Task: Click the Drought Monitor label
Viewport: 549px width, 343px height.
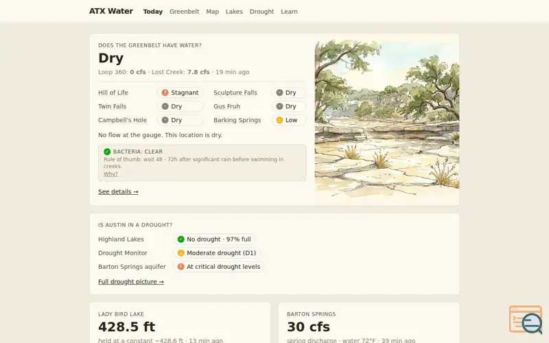Action: tap(123, 252)
